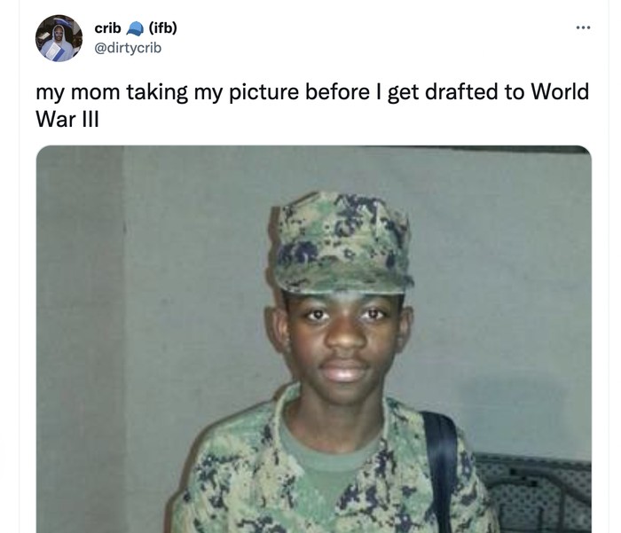Click the word "World" in the tweet

[x=560, y=92]
